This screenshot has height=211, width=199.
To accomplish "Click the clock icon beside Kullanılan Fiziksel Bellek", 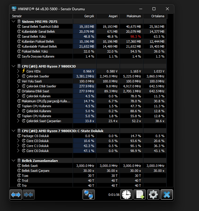I will [x=19, y=41].
